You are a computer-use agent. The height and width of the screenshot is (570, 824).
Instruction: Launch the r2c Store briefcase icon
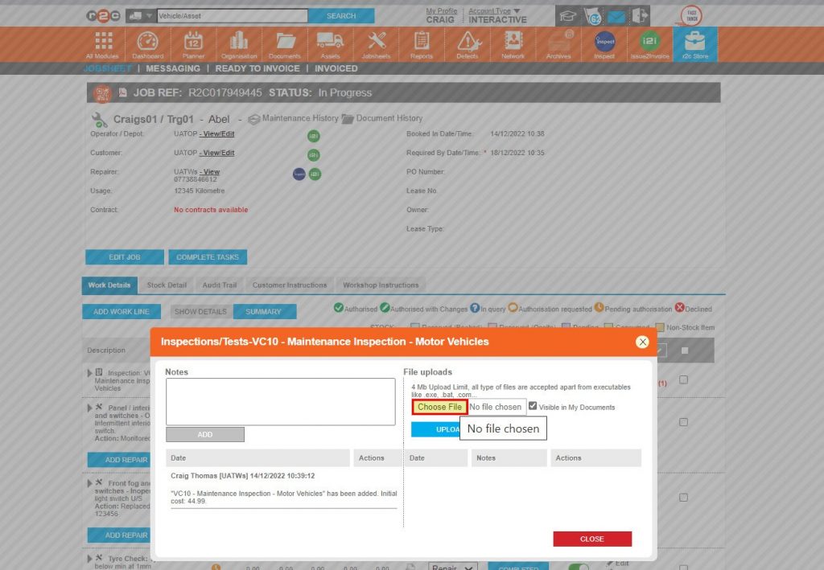[x=695, y=42]
